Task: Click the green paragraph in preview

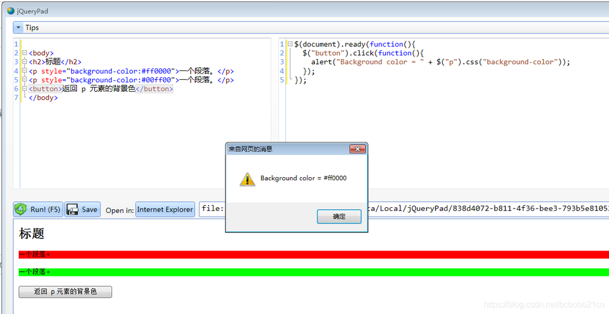Action: pyautogui.click(x=314, y=272)
